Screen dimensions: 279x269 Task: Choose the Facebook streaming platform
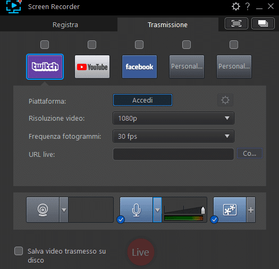[139, 67]
